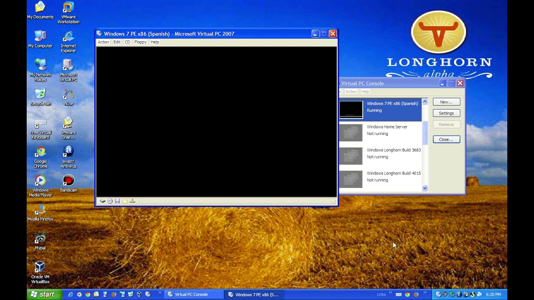The width and height of the screenshot is (534, 300).
Task: Click the network adapter icon in VM status bar
Action: tap(132, 201)
